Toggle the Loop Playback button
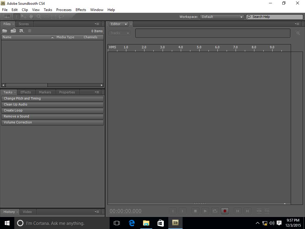This screenshot has width=305, height=229. pos(215,211)
